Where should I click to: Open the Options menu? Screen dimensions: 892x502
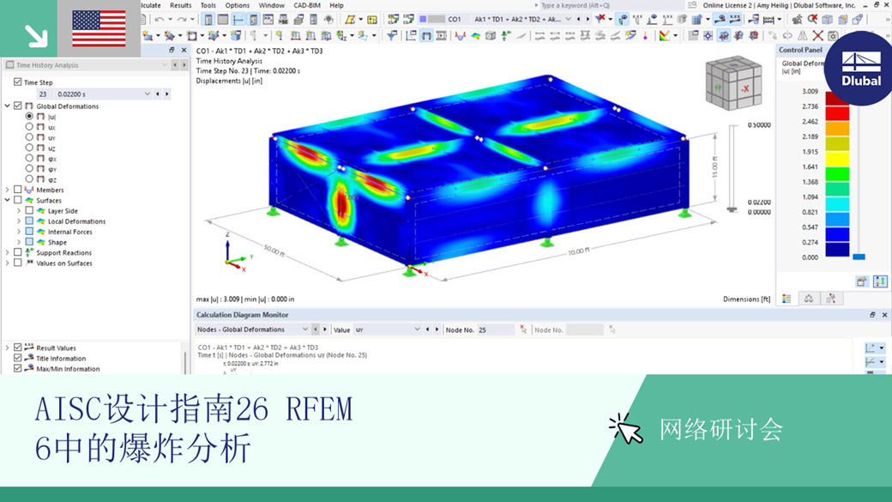click(238, 5)
